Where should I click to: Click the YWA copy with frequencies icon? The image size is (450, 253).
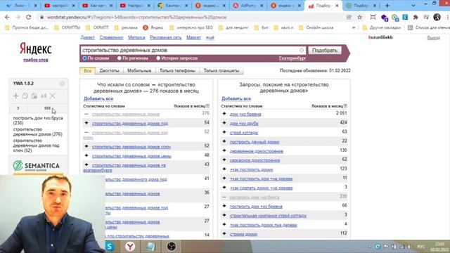pyautogui.click(x=34, y=96)
